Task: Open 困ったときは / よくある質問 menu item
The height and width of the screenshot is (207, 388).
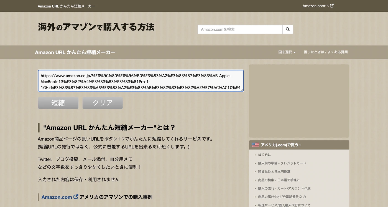Action: [x=326, y=52]
